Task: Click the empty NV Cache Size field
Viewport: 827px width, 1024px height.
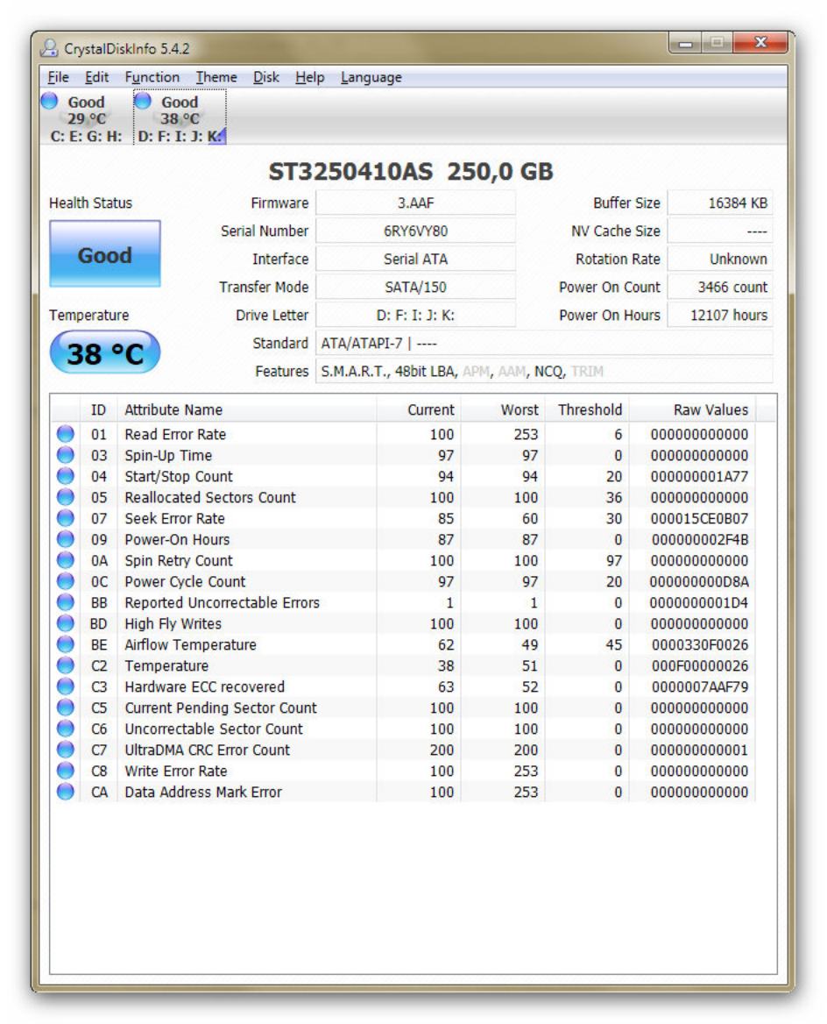Action: 720,231
